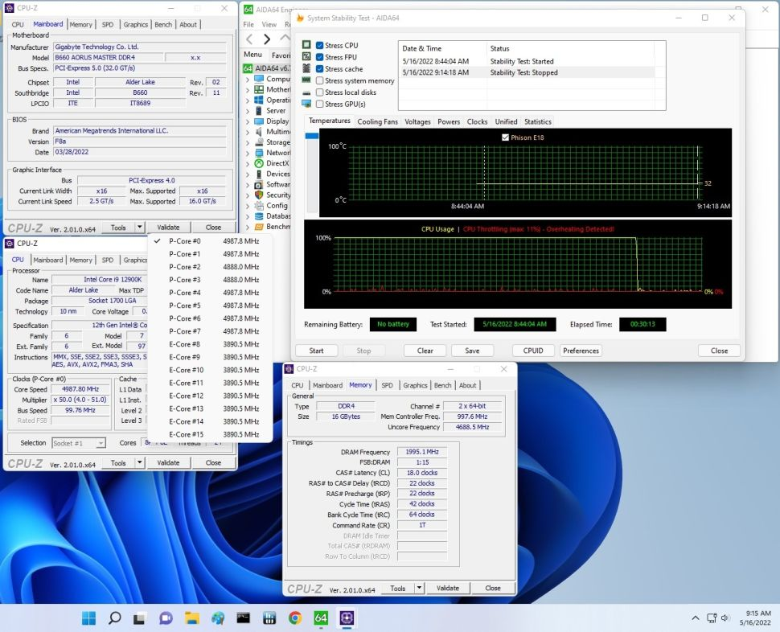This screenshot has width=780, height=632.
Task: Click the AIDA64 back navigation arrow
Action: (x=249, y=39)
